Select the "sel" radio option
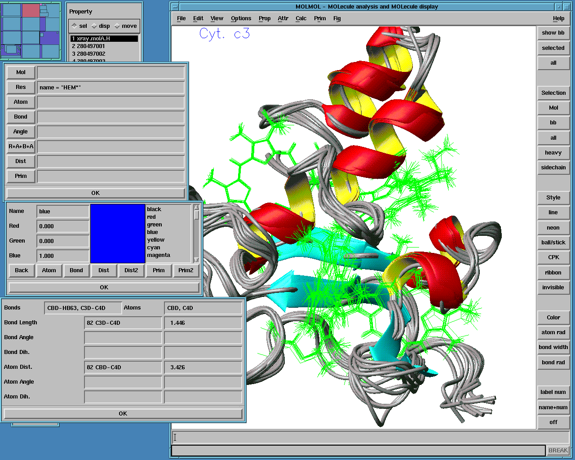Viewport: 575px width, 460px height. (75, 26)
